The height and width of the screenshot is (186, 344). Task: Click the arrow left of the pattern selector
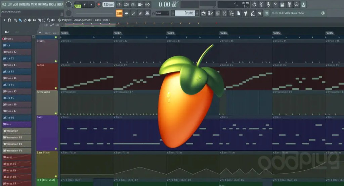pyautogui.click(x=173, y=13)
